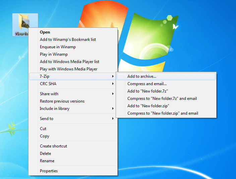Open Properties for the folder
236x179 pixels.
coord(49,171)
